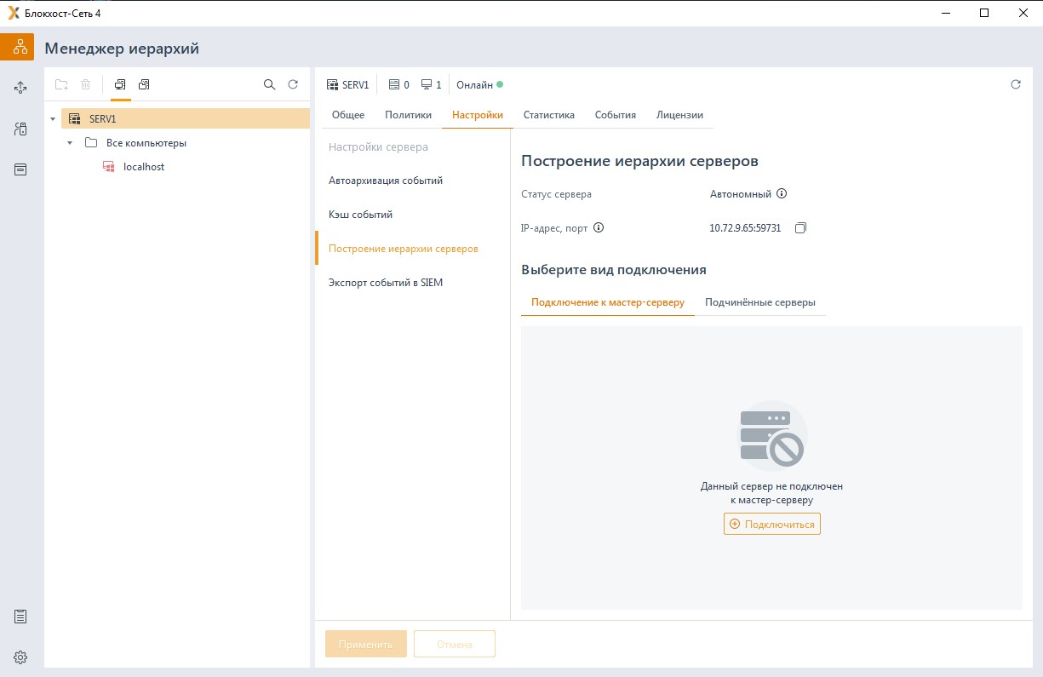Viewport: 1043px width, 677px height.
Task: Open the deployment sidebar icon with arrows
Action: pyautogui.click(x=20, y=88)
